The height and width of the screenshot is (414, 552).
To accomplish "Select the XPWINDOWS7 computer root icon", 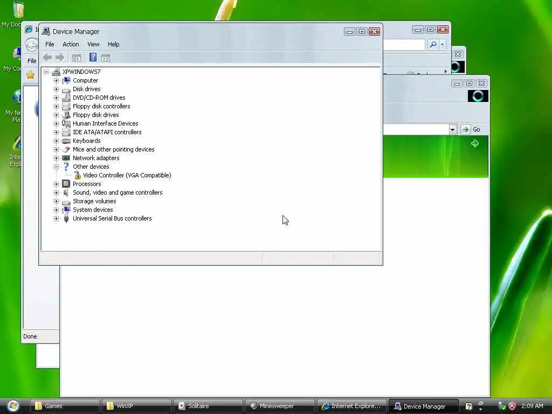I will pyautogui.click(x=56, y=72).
